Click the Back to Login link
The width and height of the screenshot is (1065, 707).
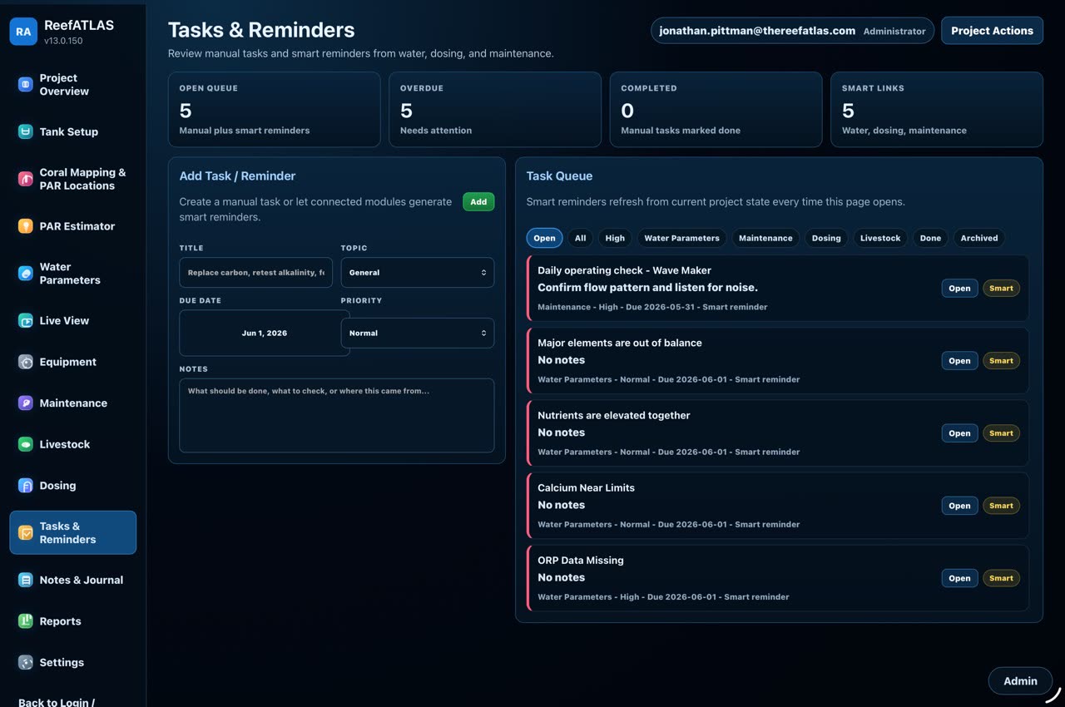[57, 702]
